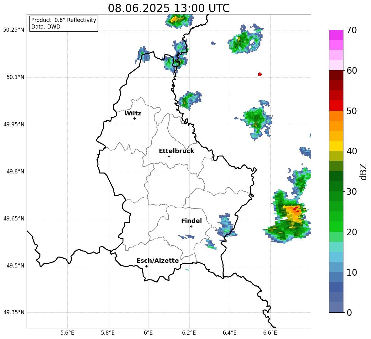This screenshot has height=339, width=371.
Task: Select the Ettelbruck city label
Action: click(x=176, y=151)
